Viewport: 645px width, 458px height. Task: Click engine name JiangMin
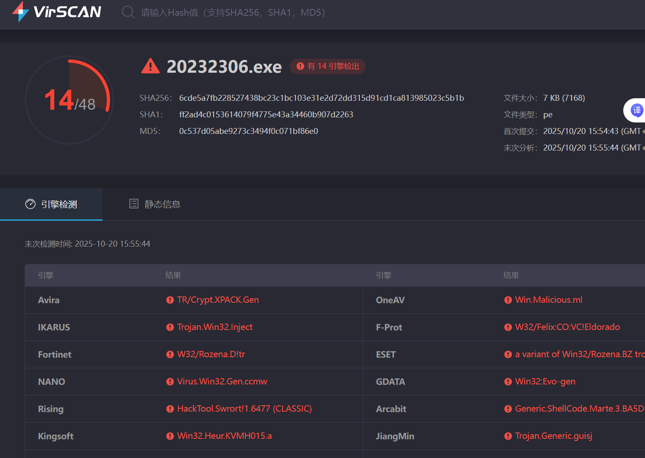[395, 436]
